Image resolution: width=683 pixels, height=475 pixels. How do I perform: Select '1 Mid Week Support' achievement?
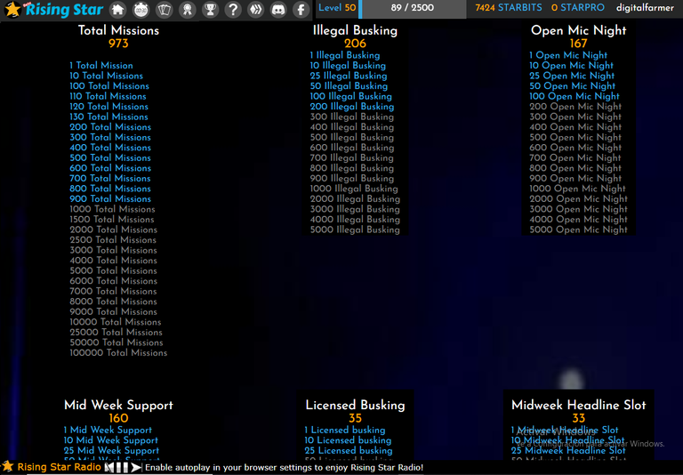coord(108,431)
